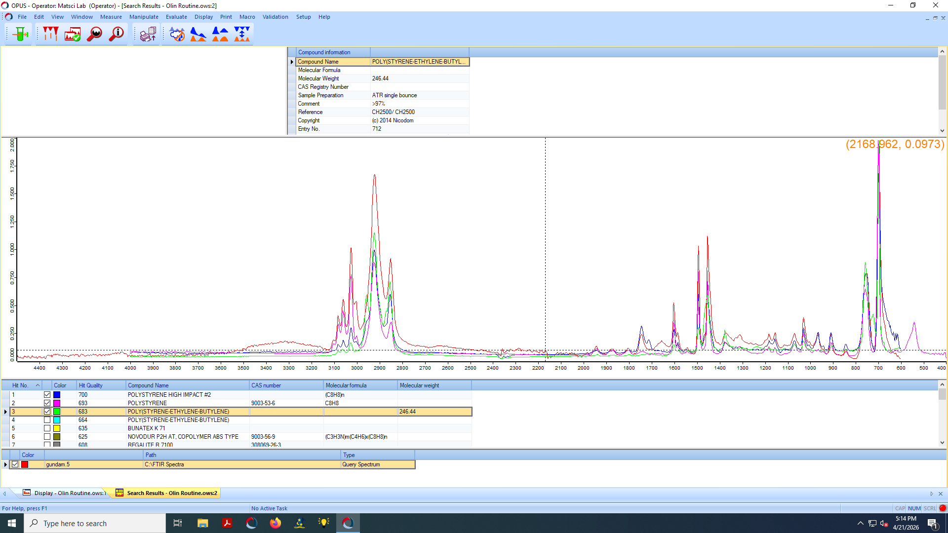Click the green swatch of hit 3
948x533 pixels.
57,412
